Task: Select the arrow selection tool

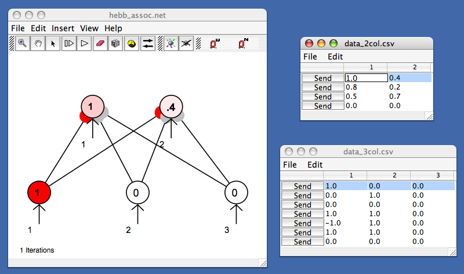Action: (53, 43)
